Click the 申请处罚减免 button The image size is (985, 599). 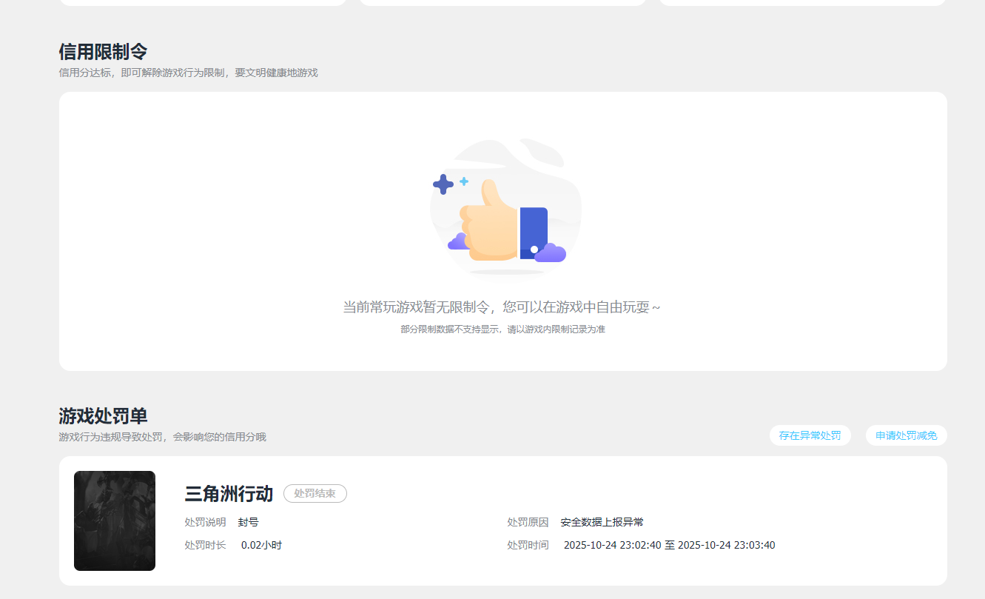coord(906,435)
